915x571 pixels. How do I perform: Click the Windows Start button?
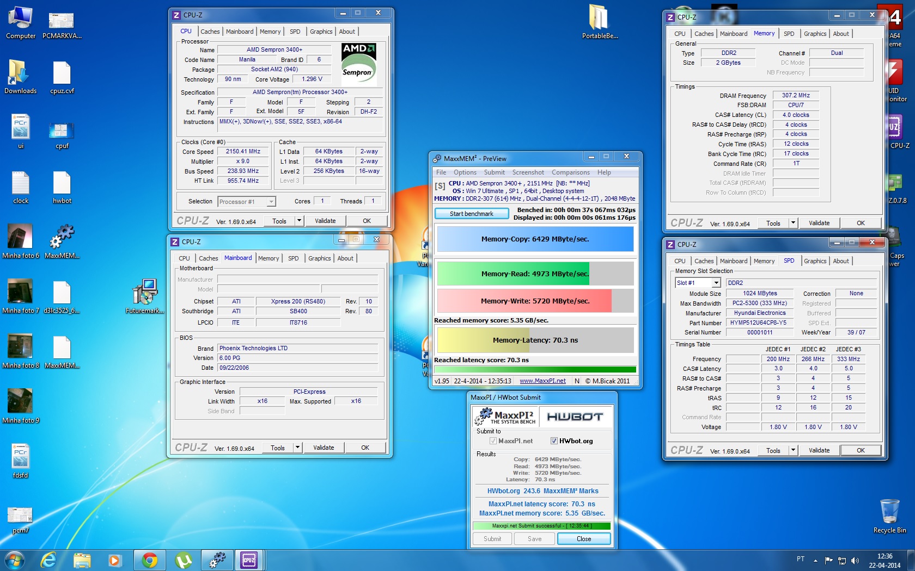click(x=15, y=560)
